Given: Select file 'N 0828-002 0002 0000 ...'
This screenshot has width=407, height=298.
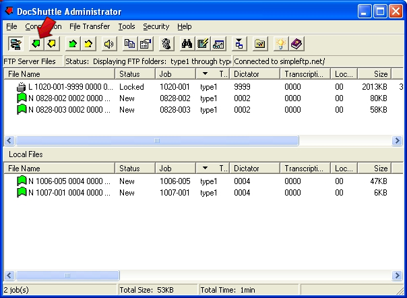Looking at the screenshot, I should (x=69, y=98).
